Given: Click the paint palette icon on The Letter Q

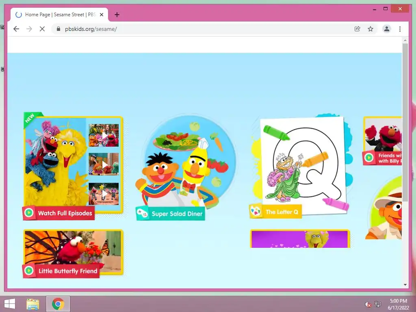Looking at the screenshot, I should [x=256, y=211].
